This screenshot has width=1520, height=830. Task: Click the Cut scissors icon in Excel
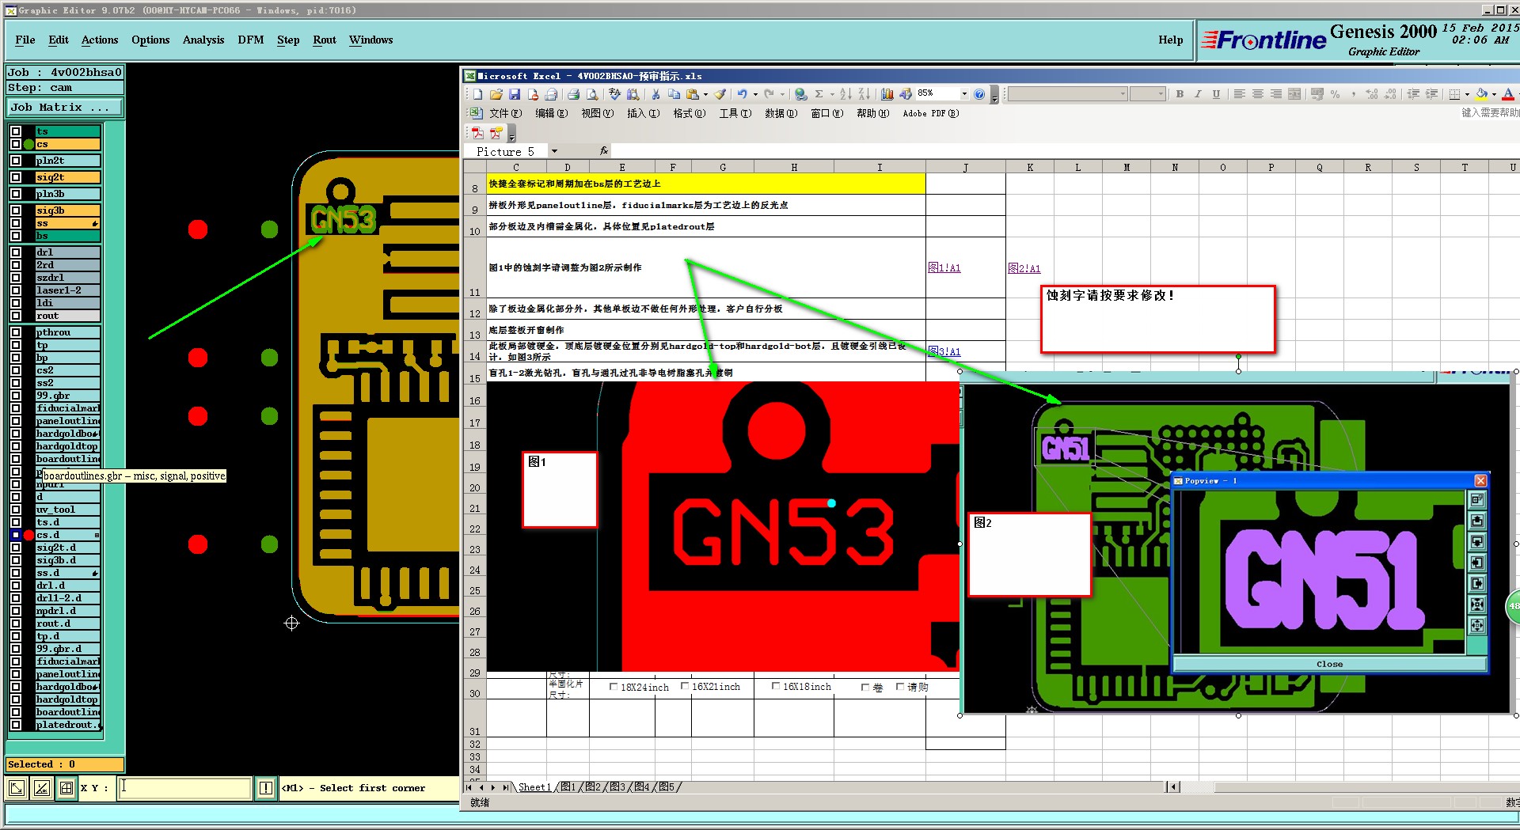coord(655,94)
